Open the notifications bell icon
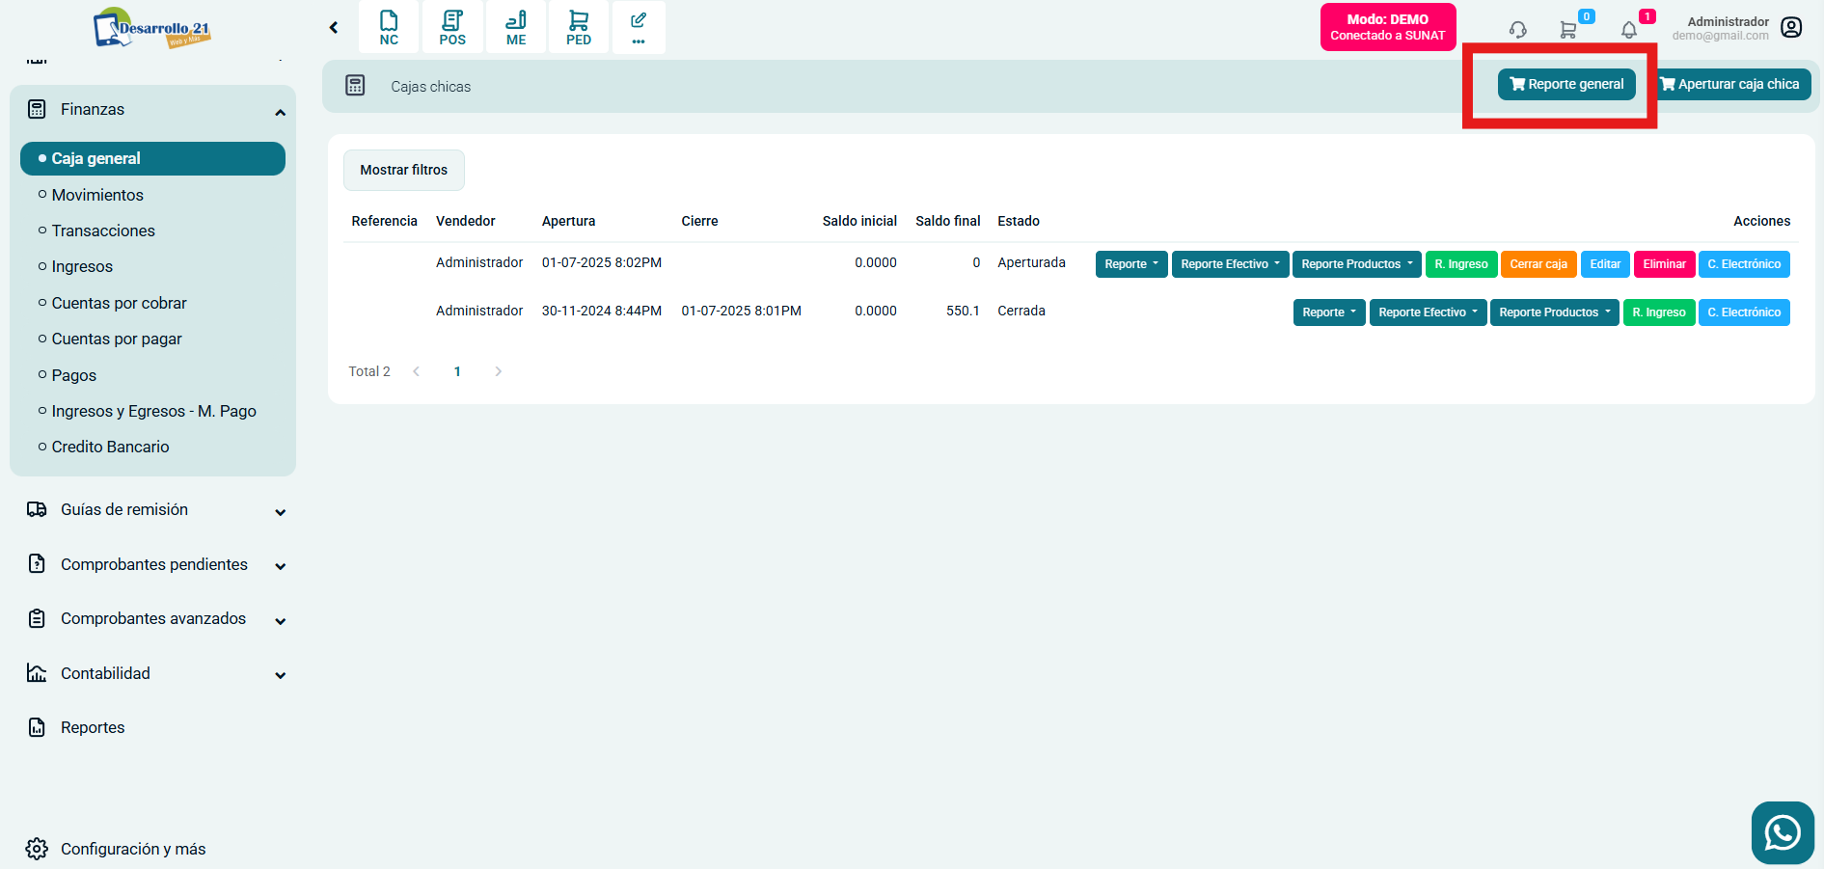 coord(1629,30)
